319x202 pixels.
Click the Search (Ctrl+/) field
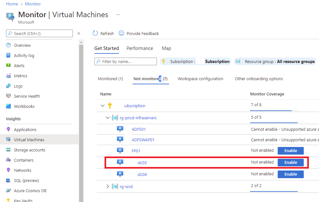[x=39, y=33]
